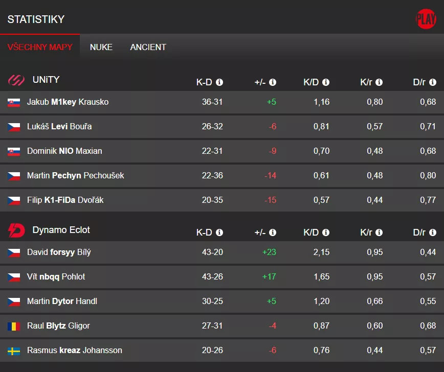Show info for UNiTY K/r column
The height and width of the screenshot is (372, 444).
pos(379,82)
